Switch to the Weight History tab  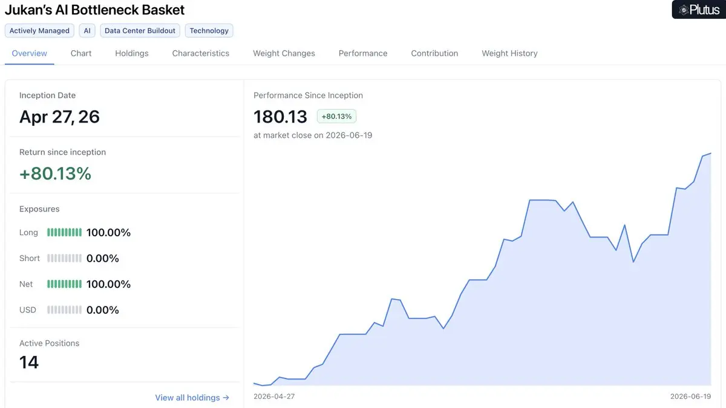tap(509, 53)
